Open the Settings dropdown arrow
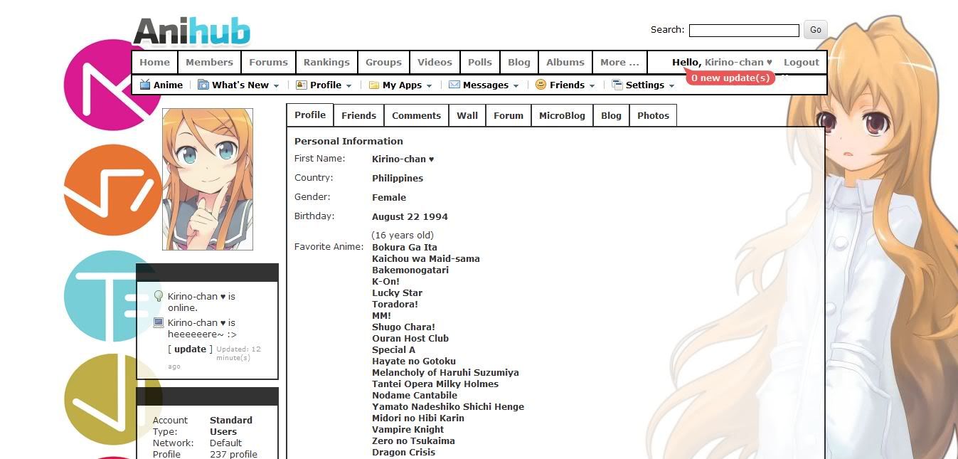Viewport: 958px width, 459px height. coord(671,86)
